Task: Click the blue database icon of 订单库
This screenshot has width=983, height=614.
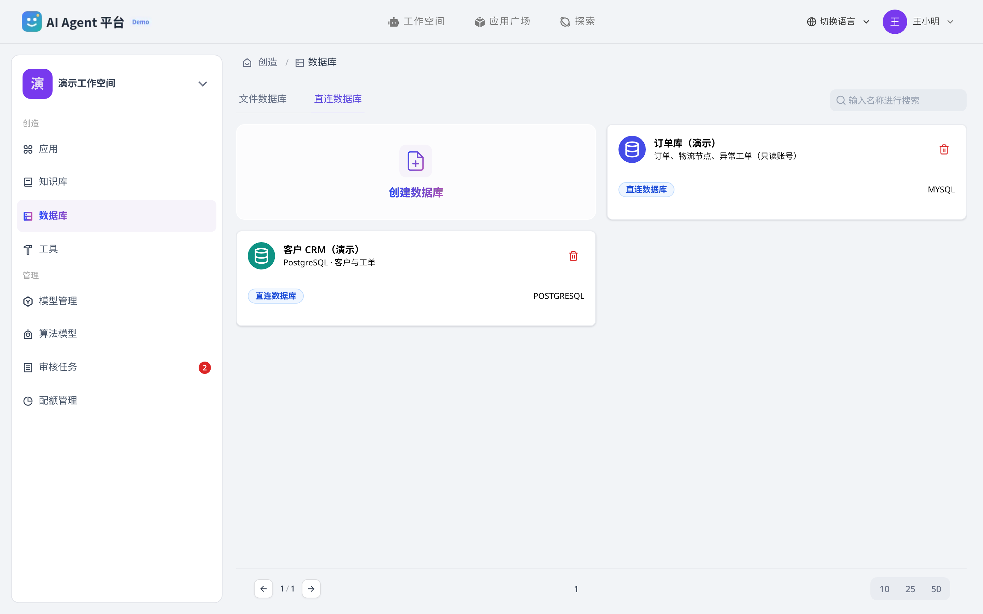Action: tap(632, 149)
